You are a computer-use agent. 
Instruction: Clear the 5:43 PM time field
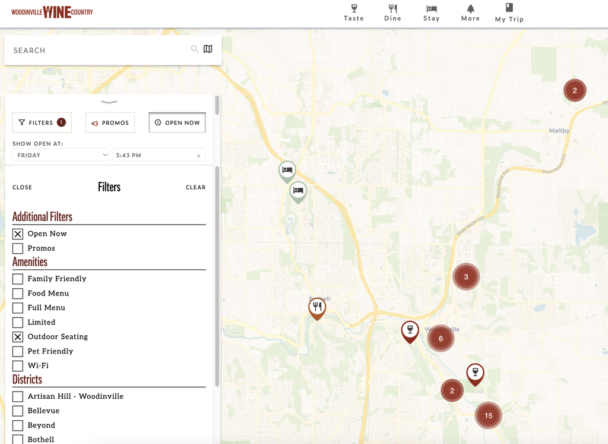click(x=198, y=156)
